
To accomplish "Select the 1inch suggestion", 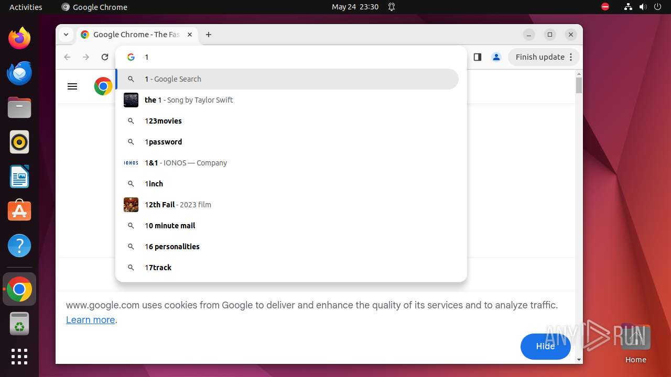I will pos(287,184).
